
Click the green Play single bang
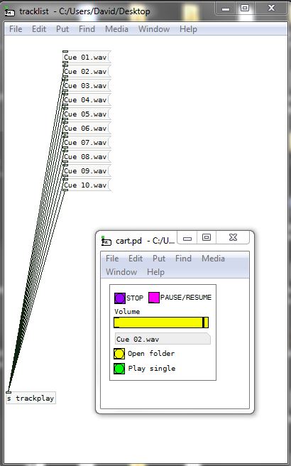point(119,369)
